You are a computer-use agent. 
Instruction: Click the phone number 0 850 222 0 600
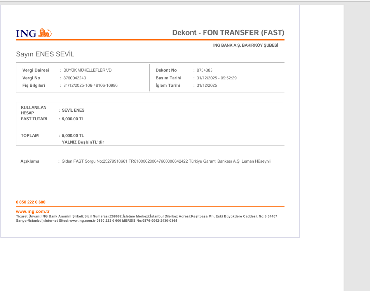click(31, 202)
